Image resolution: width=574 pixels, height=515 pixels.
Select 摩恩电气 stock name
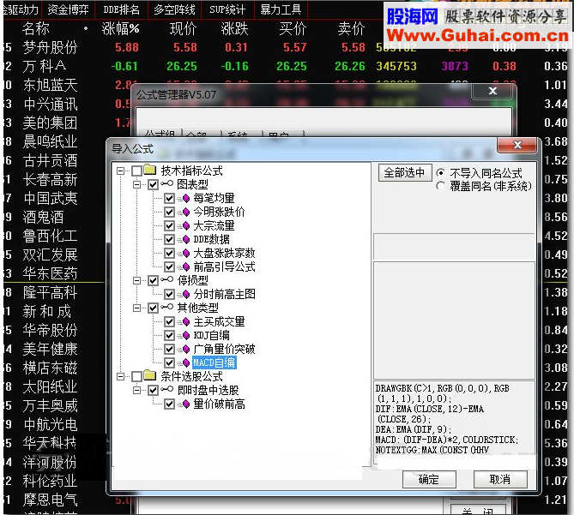point(50,500)
